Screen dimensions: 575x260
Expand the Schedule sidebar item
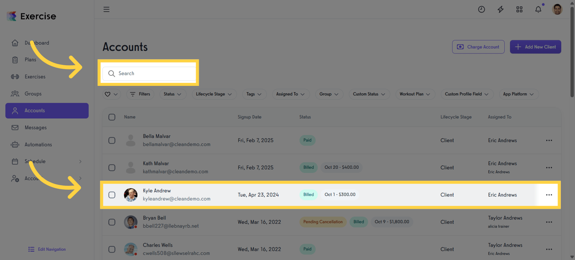[x=35, y=161]
